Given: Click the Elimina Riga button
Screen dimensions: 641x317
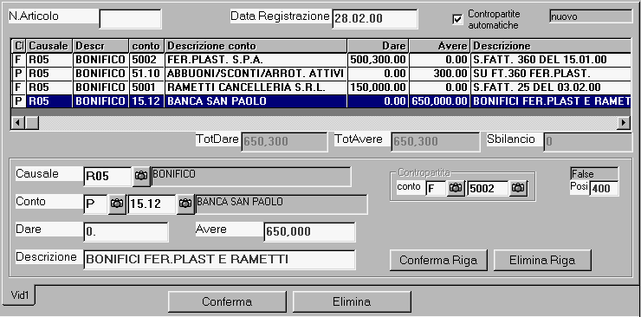Looking at the screenshot, I should [x=542, y=260].
